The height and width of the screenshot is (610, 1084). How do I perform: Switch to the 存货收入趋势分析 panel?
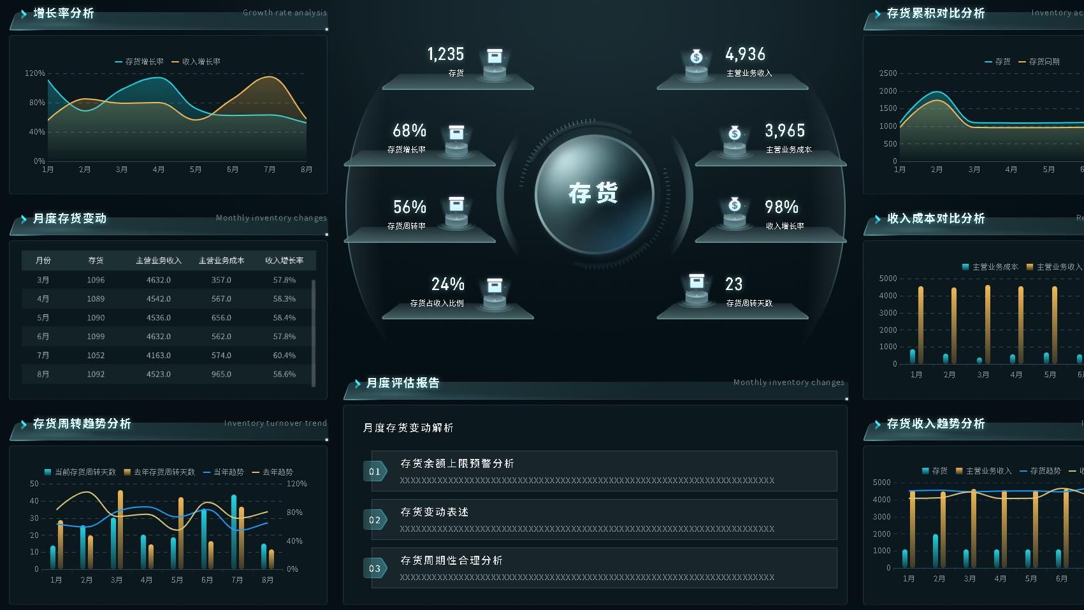click(x=936, y=424)
